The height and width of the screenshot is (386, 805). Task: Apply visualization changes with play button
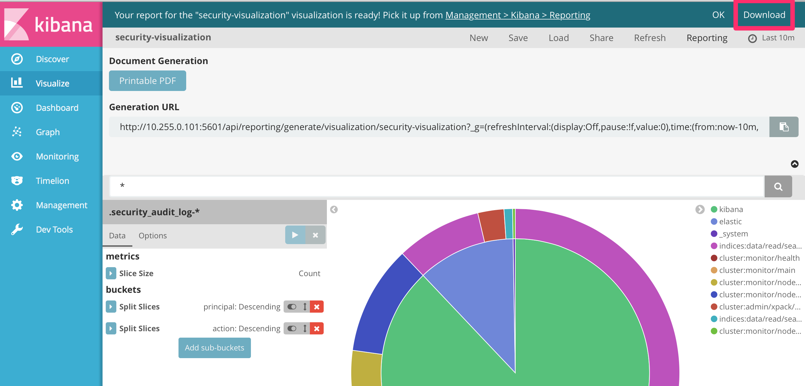pos(295,235)
